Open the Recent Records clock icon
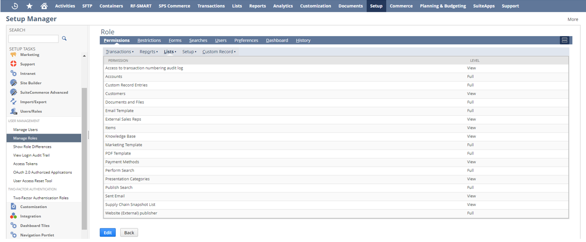 coord(15,6)
